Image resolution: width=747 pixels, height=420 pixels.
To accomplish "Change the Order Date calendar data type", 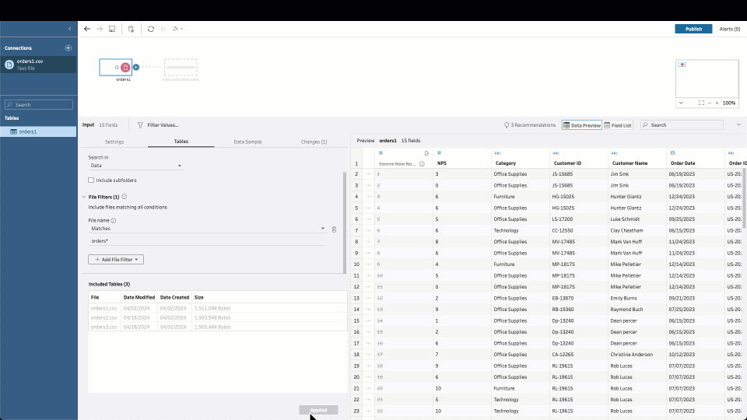I will click(672, 153).
